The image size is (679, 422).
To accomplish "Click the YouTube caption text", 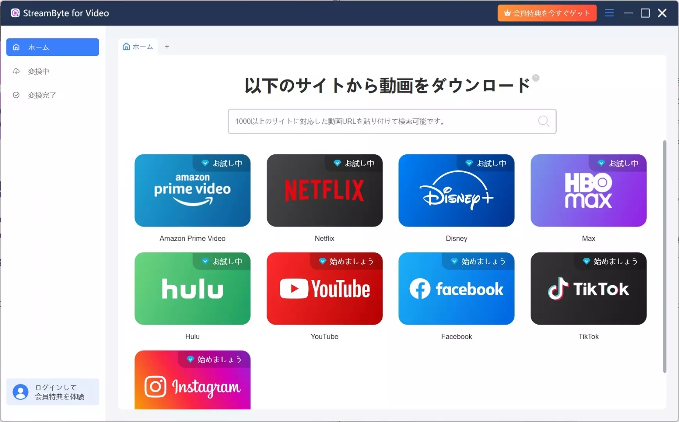I will click(324, 336).
